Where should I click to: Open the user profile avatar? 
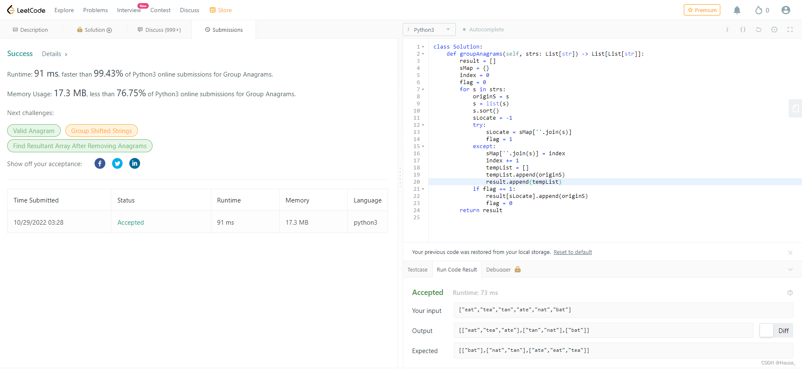click(786, 10)
